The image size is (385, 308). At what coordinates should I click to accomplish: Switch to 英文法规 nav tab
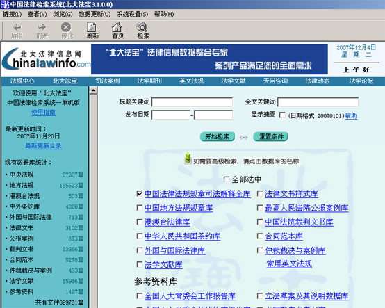point(191,81)
